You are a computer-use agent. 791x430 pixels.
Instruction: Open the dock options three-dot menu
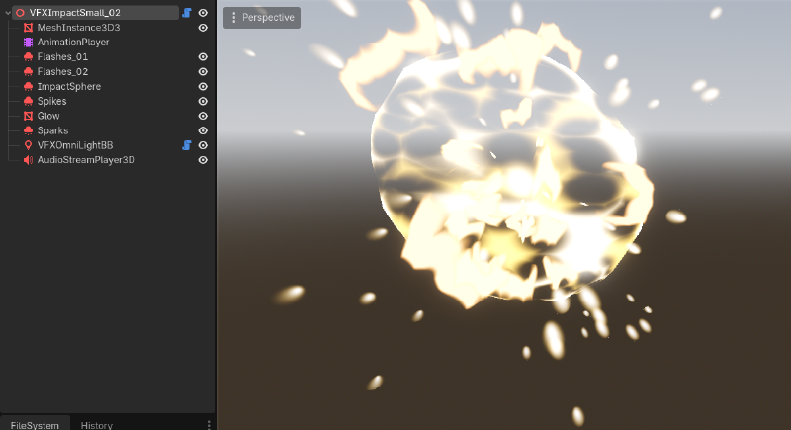pos(209,424)
